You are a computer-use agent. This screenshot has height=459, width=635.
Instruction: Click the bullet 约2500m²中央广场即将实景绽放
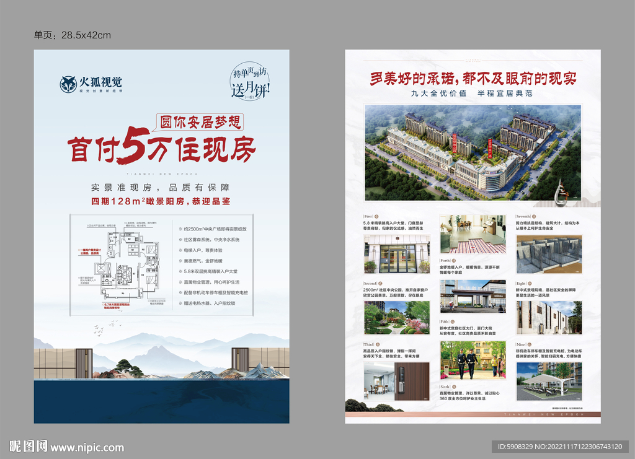pyautogui.click(x=213, y=229)
